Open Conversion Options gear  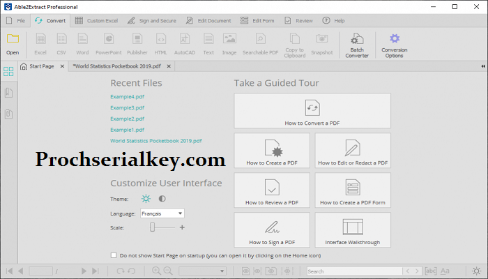[x=395, y=38]
